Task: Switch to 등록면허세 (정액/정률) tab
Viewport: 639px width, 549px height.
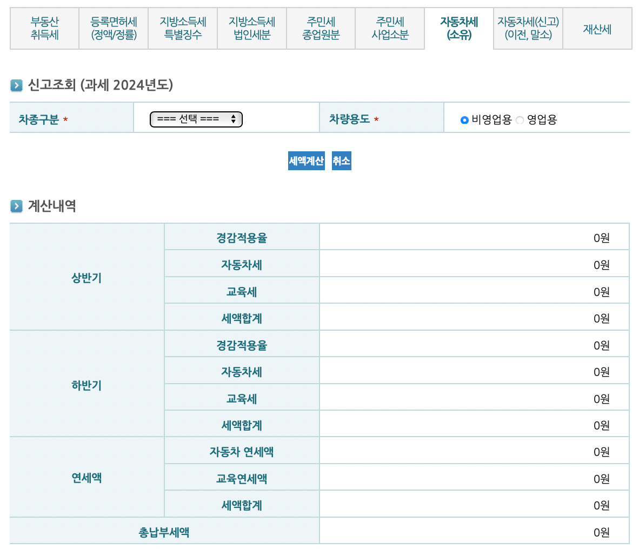Action: (x=114, y=29)
